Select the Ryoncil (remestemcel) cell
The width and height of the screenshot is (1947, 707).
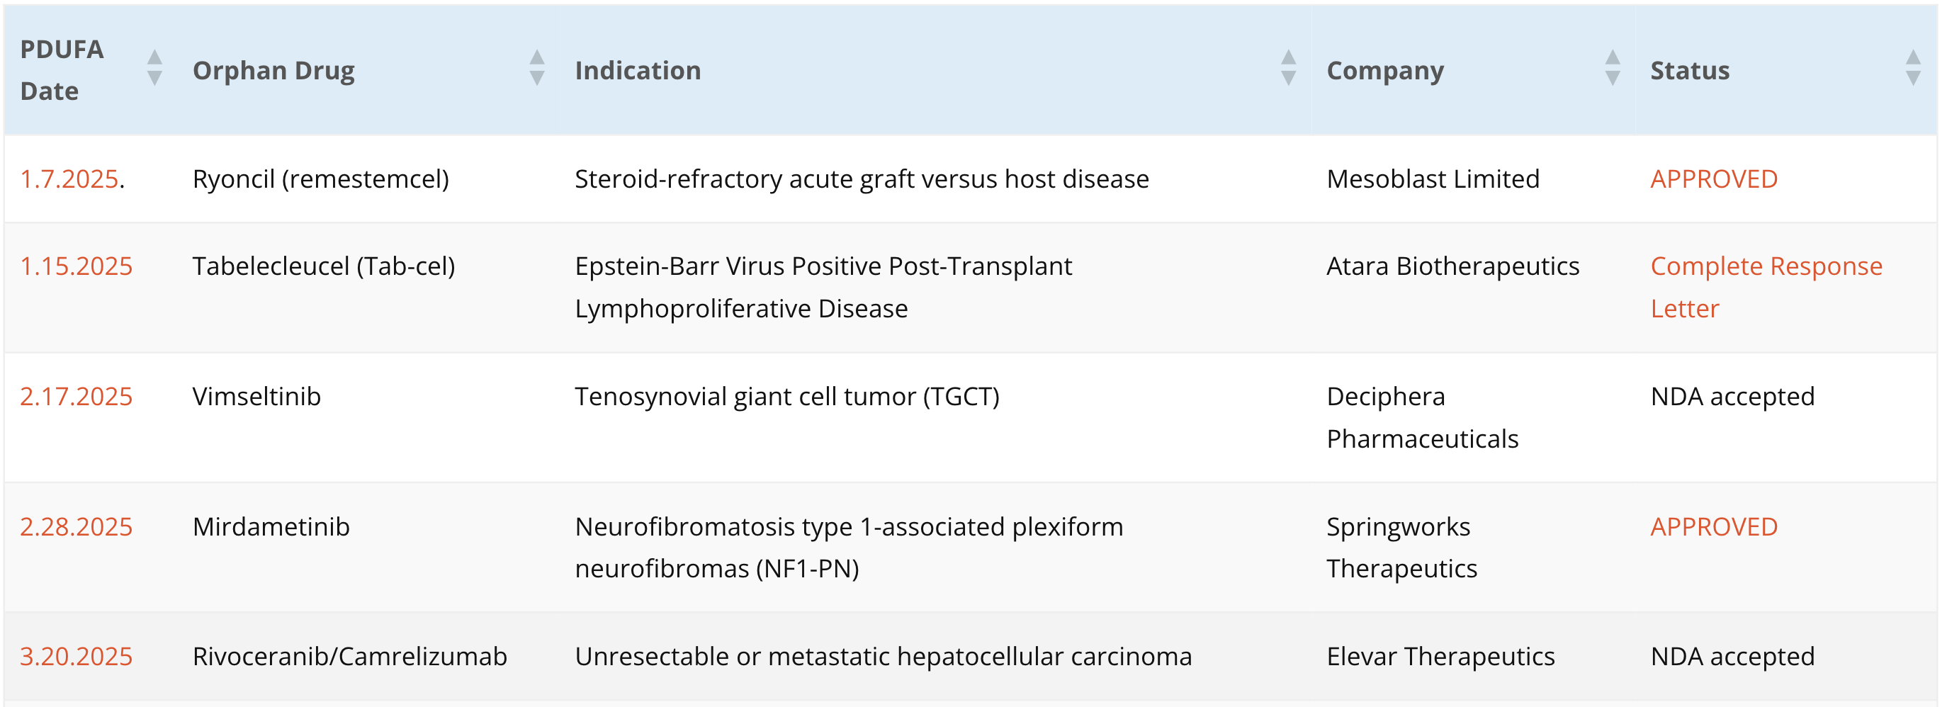click(x=320, y=179)
